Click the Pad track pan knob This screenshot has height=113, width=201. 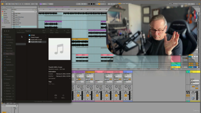click(x=88, y=93)
